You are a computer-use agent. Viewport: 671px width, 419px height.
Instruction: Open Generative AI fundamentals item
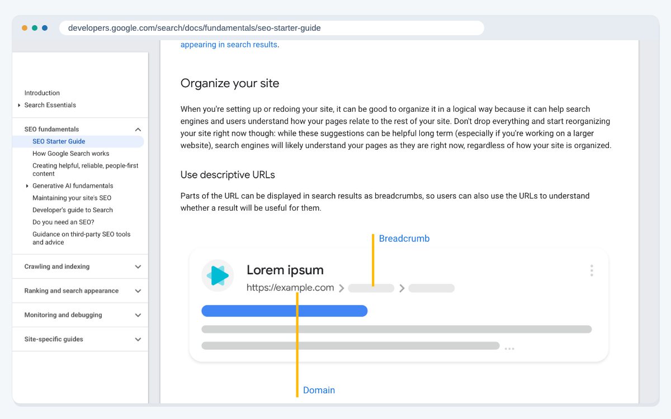pos(73,186)
